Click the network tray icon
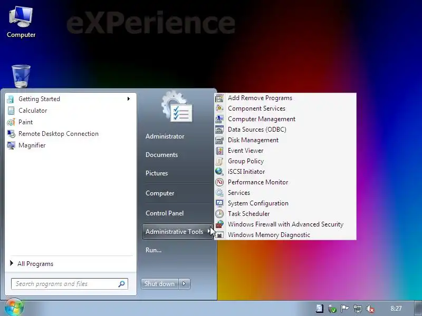Screen dimensions: 422x316 (x=358, y=309)
